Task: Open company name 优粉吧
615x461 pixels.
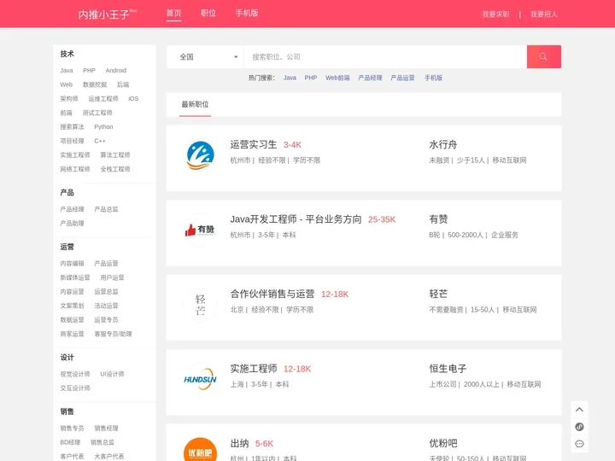Action: 443,443
